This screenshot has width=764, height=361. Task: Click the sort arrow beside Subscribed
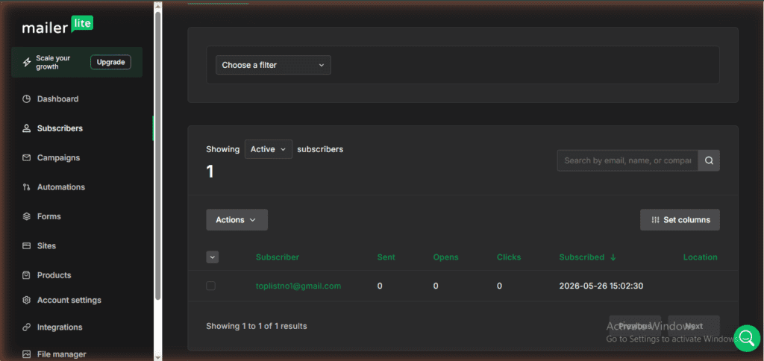[x=613, y=257]
